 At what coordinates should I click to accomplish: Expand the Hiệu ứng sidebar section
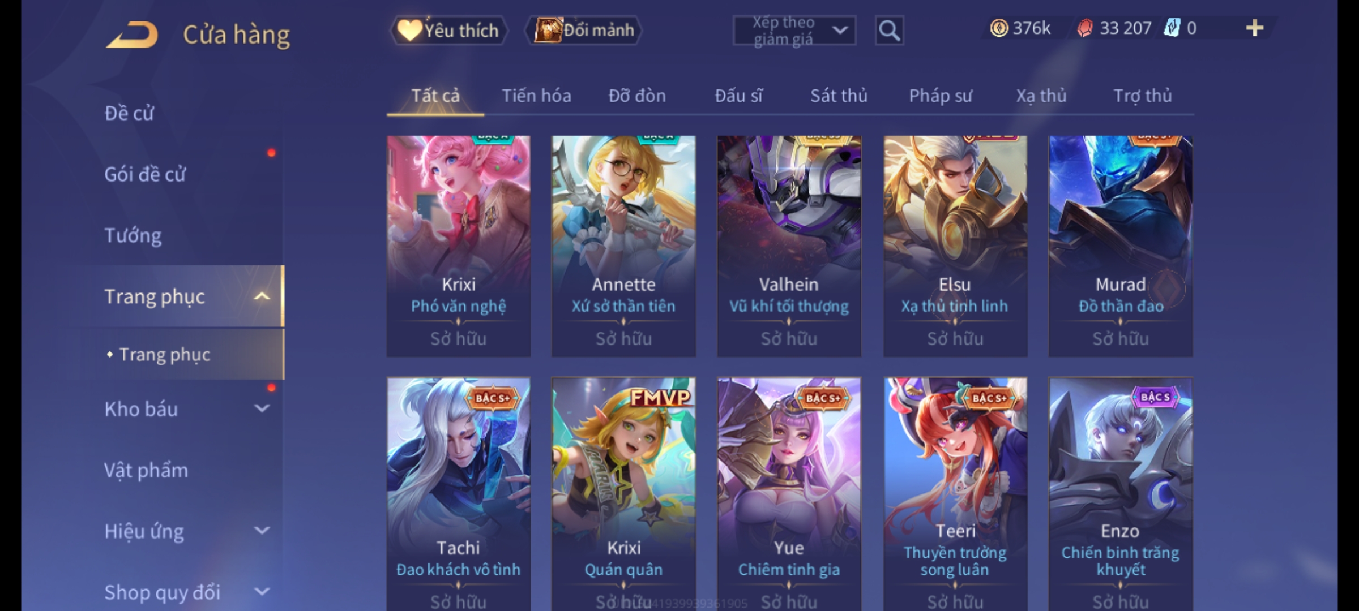click(x=262, y=531)
